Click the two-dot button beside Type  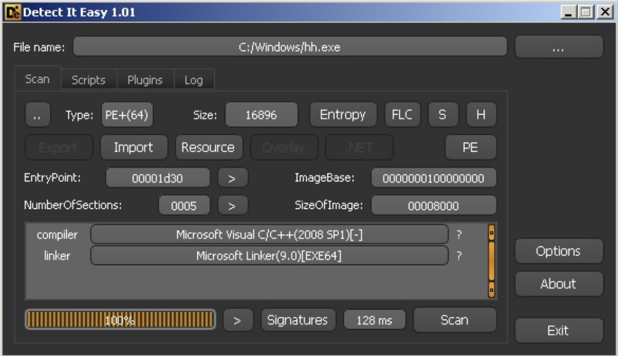tap(38, 115)
